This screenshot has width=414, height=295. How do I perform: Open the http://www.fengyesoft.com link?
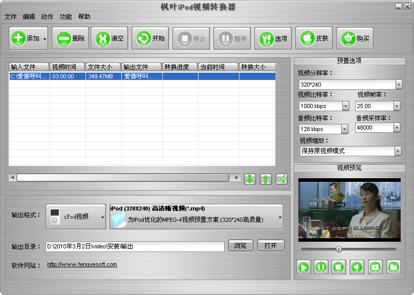pyautogui.click(x=82, y=264)
